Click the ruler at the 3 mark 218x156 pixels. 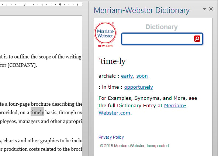click(24, 4)
